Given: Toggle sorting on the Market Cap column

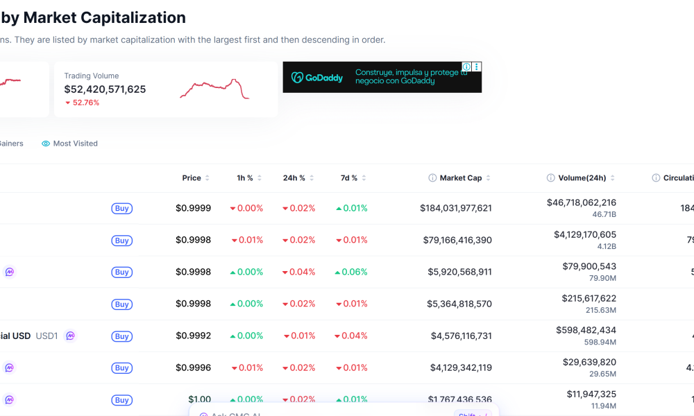Looking at the screenshot, I should click(x=488, y=177).
